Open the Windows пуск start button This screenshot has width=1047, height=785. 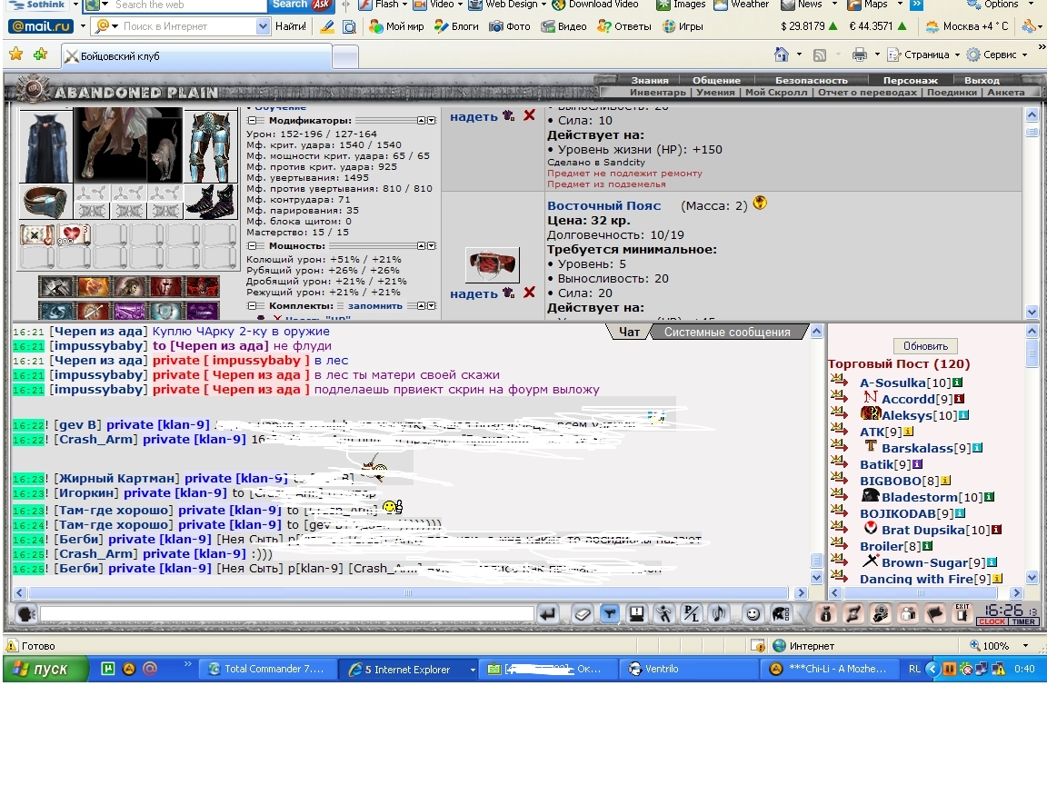(x=45, y=669)
